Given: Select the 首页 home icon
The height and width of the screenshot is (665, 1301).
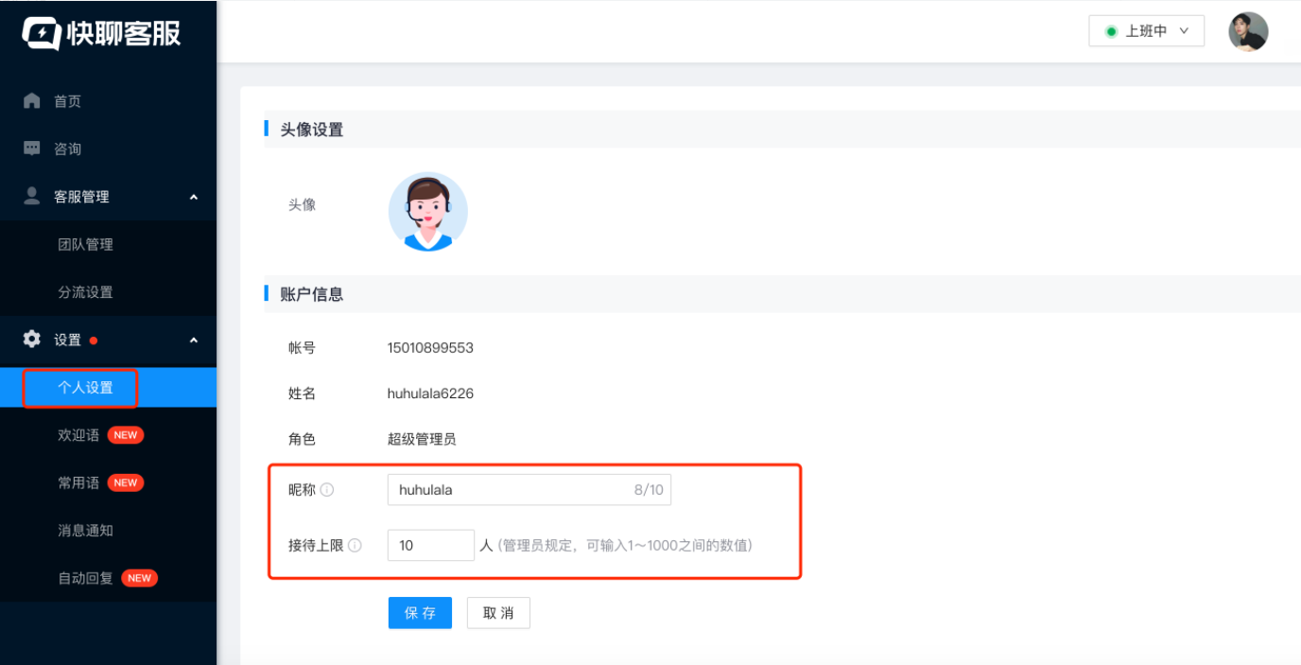Looking at the screenshot, I should click(x=30, y=100).
